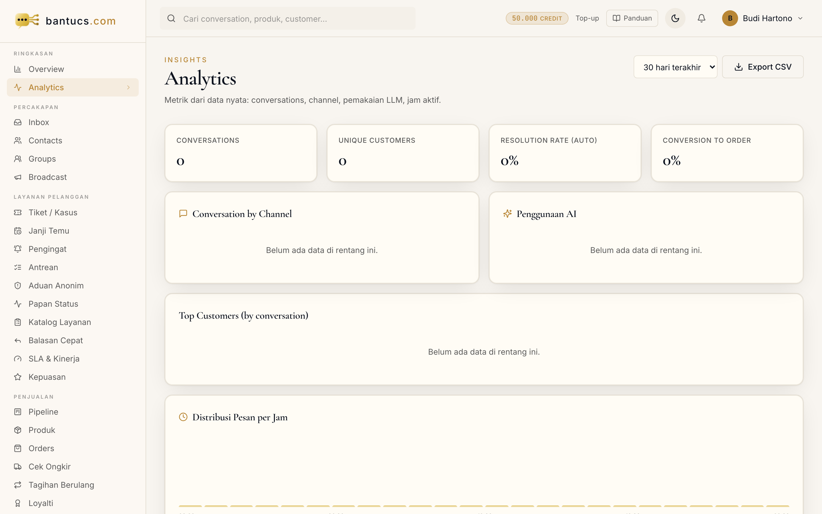This screenshot has height=514, width=822.
Task: Open the 30 hari terakhir date range dropdown
Action: (x=675, y=67)
